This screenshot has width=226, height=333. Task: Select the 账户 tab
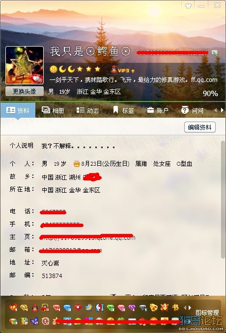(x=158, y=110)
